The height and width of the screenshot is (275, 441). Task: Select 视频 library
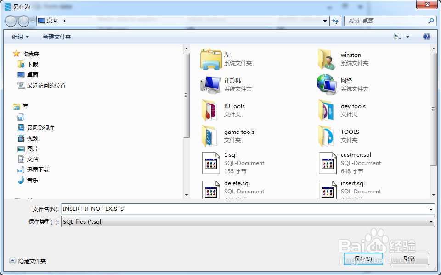tap(28, 138)
